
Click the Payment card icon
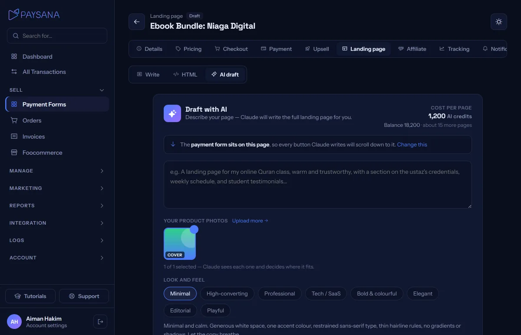(263, 49)
